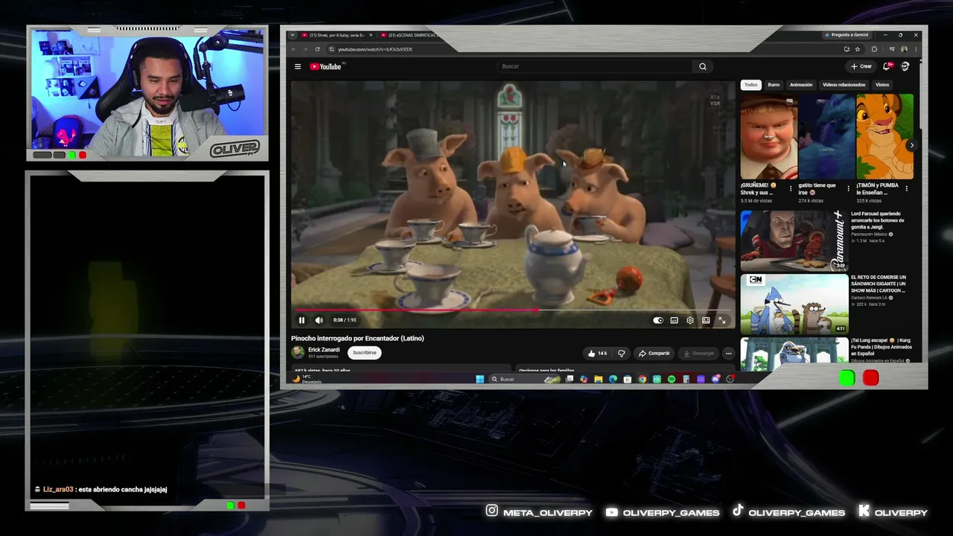Go to the YouTube home logo
This screenshot has height=536, width=953.
(325, 66)
